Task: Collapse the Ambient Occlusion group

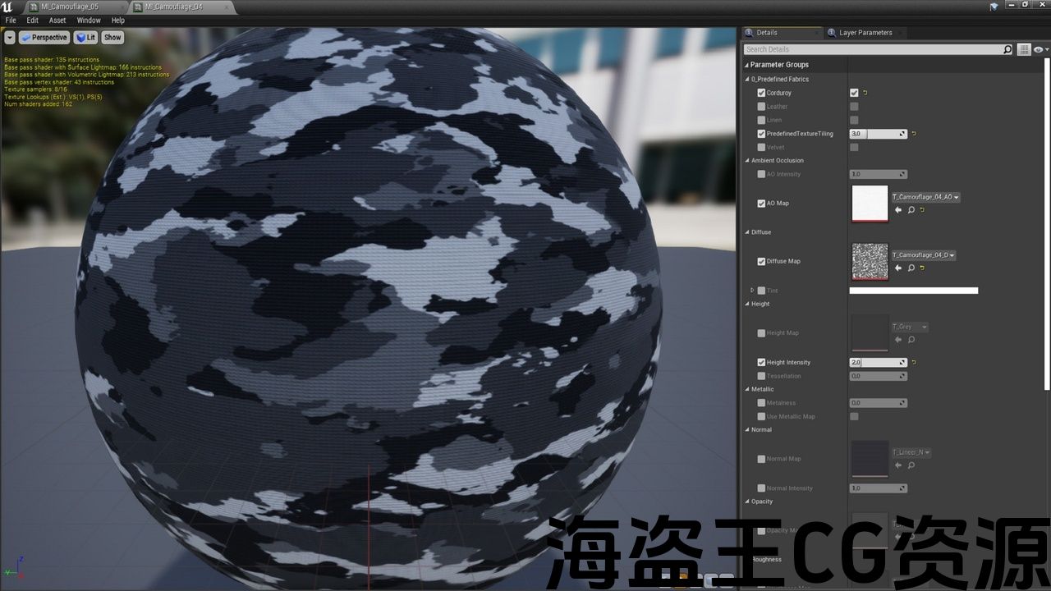Action: (x=746, y=161)
